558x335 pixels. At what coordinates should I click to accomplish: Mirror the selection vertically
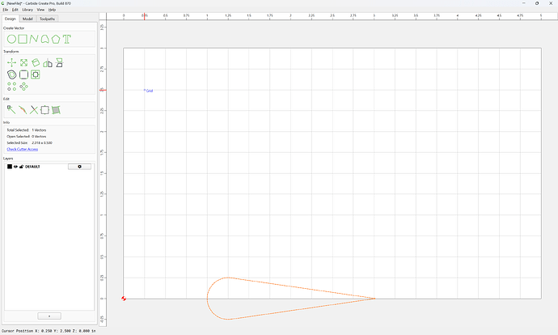point(59,63)
